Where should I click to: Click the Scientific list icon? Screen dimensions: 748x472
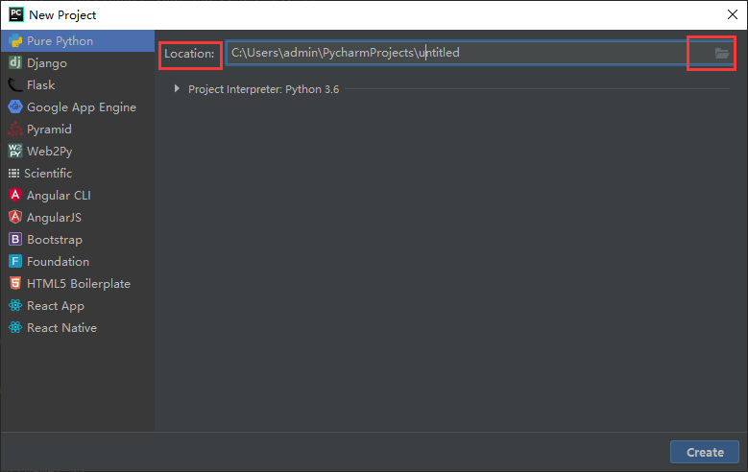[13, 173]
